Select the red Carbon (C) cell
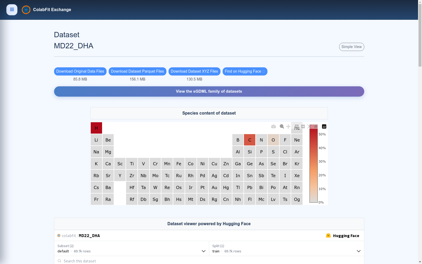Image resolution: width=422 pixels, height=264 pixels. pos(250,140)
